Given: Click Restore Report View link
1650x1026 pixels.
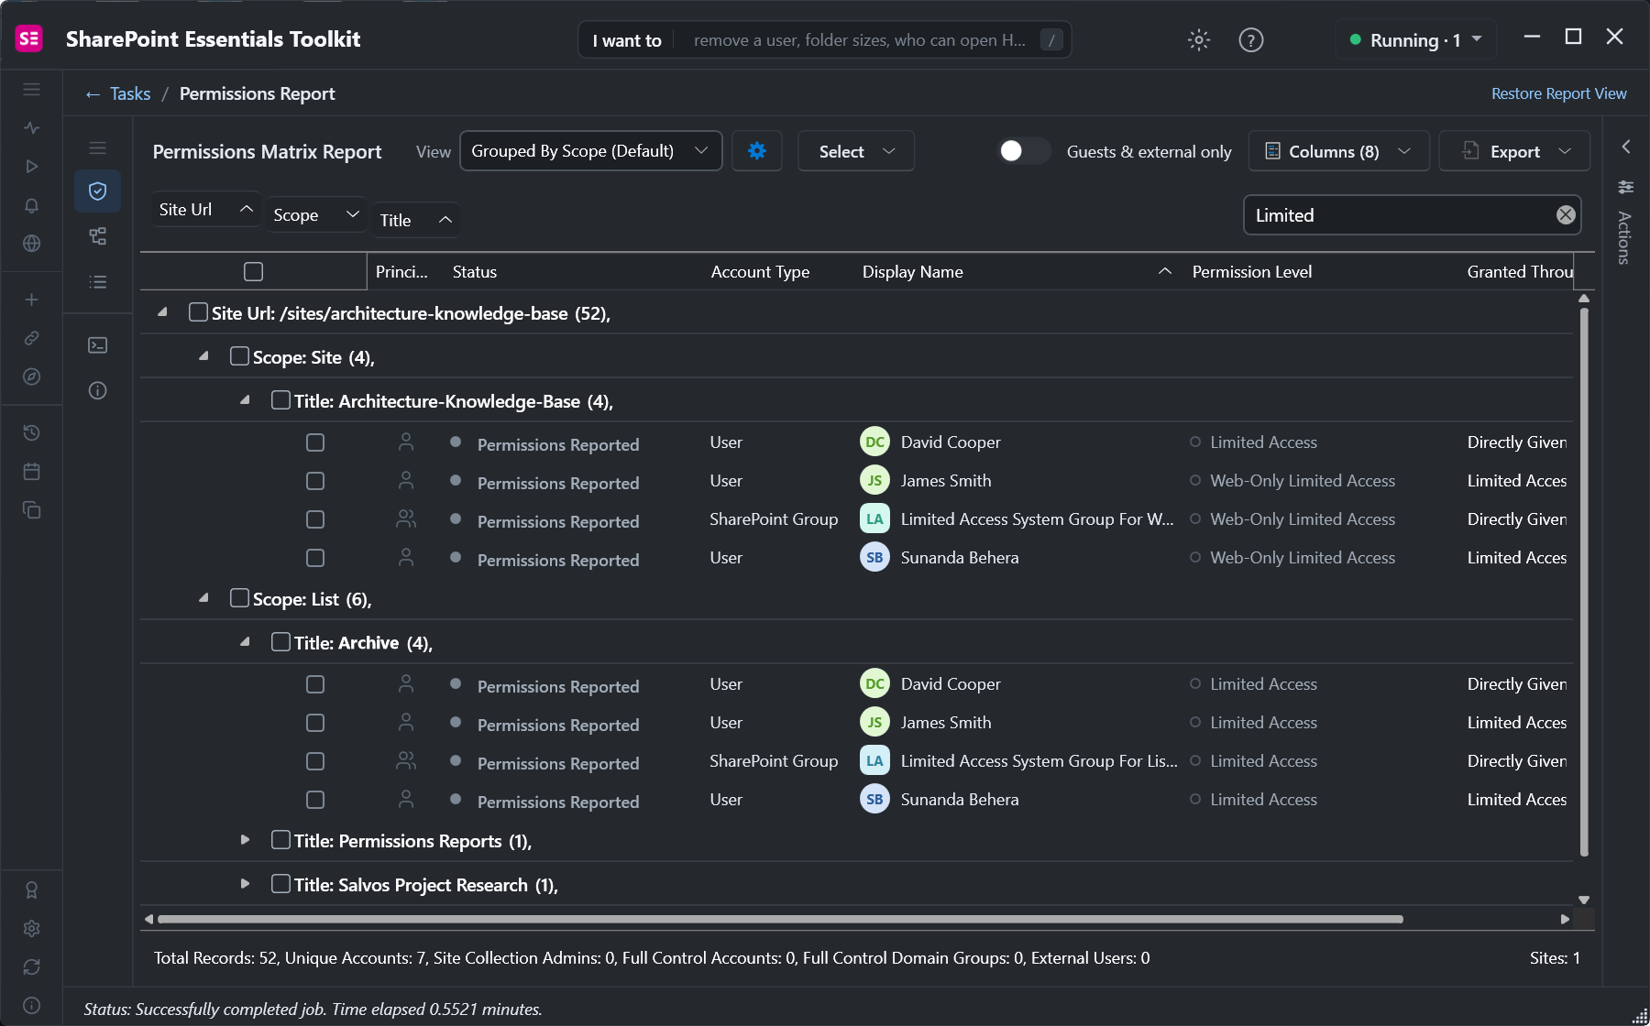Looking at the screenshot, I should pyautogui.click(x=1558, y=93).
